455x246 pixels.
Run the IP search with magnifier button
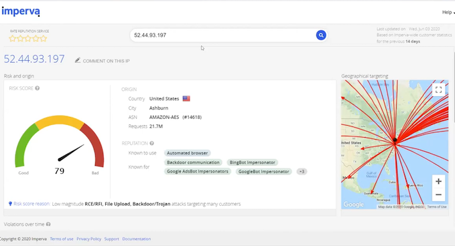321,35
